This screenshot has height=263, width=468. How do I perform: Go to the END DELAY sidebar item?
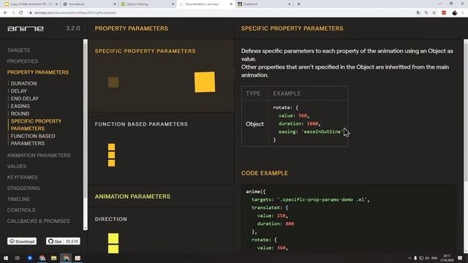pos(25,99)
